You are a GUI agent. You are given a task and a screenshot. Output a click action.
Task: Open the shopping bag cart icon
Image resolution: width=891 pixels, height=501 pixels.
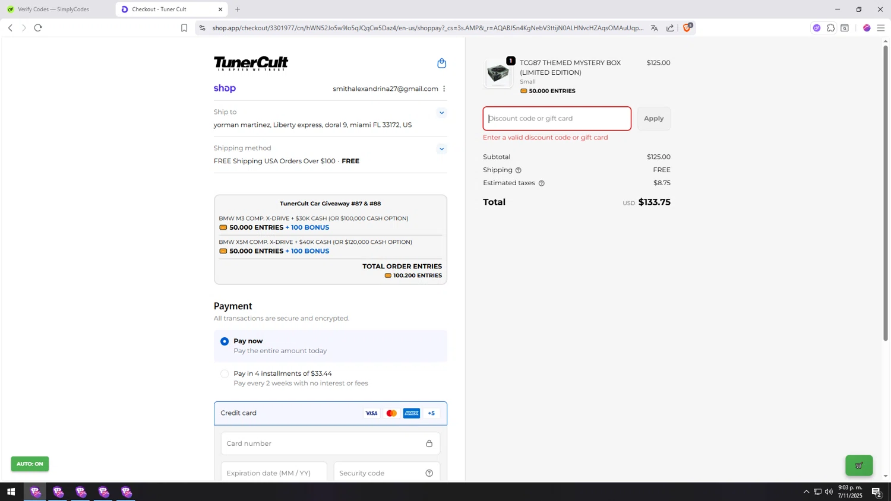click(x=441, y=64)
